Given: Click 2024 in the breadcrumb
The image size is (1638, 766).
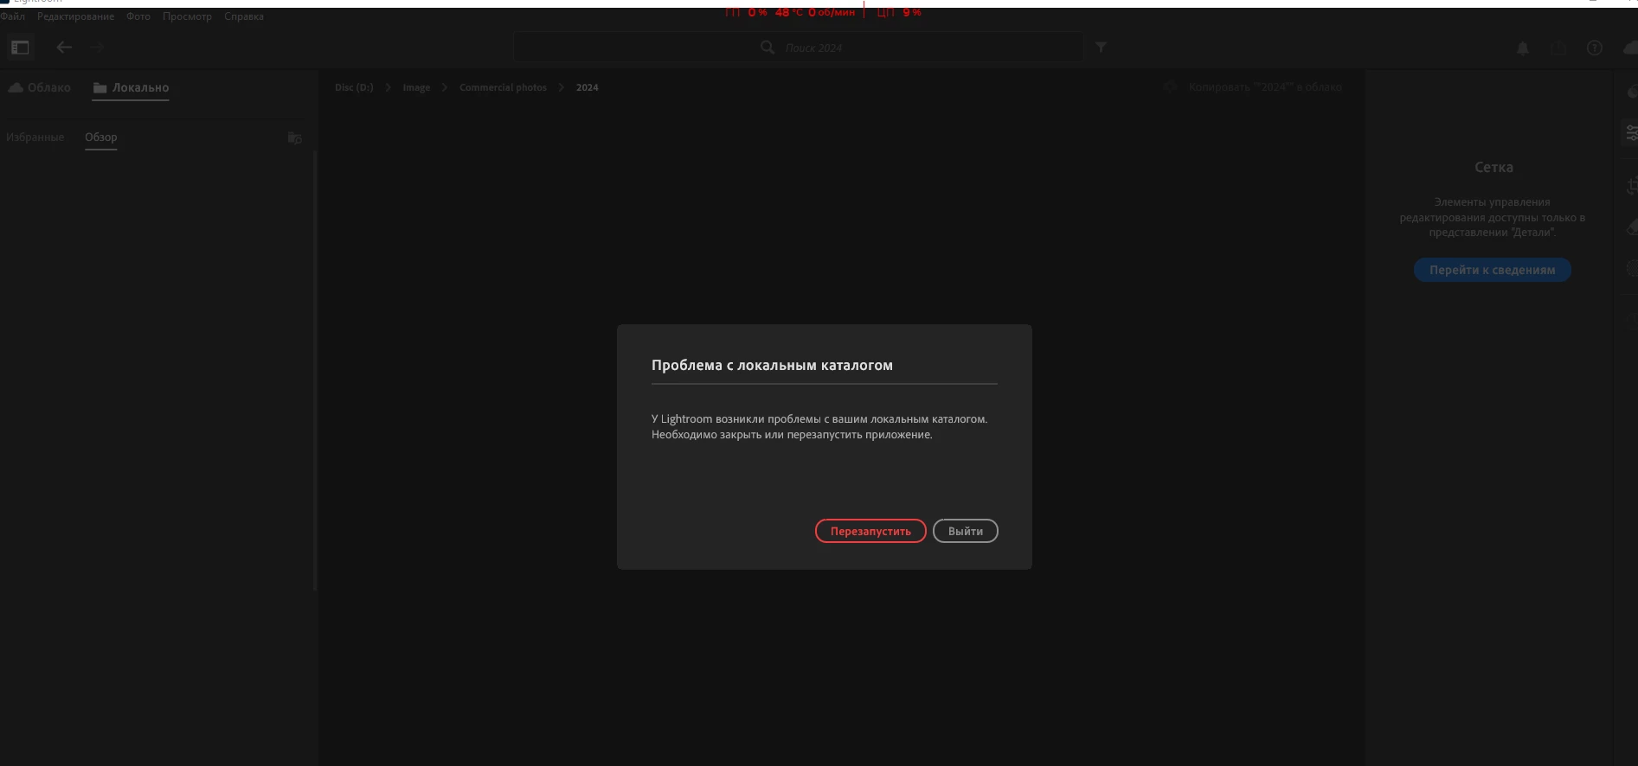Looking at the screenshot, I should [588, 87].
